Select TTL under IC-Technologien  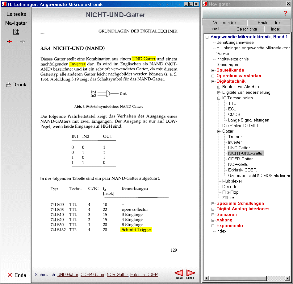(x=232, y=103)
